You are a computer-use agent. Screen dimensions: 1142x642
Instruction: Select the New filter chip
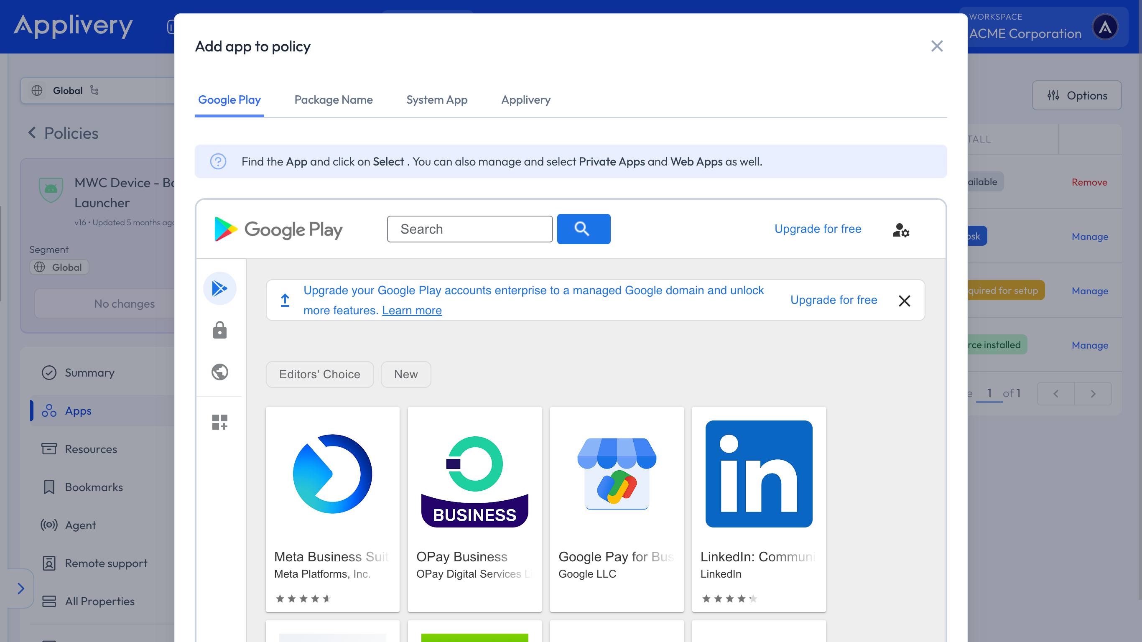(405, 374)
